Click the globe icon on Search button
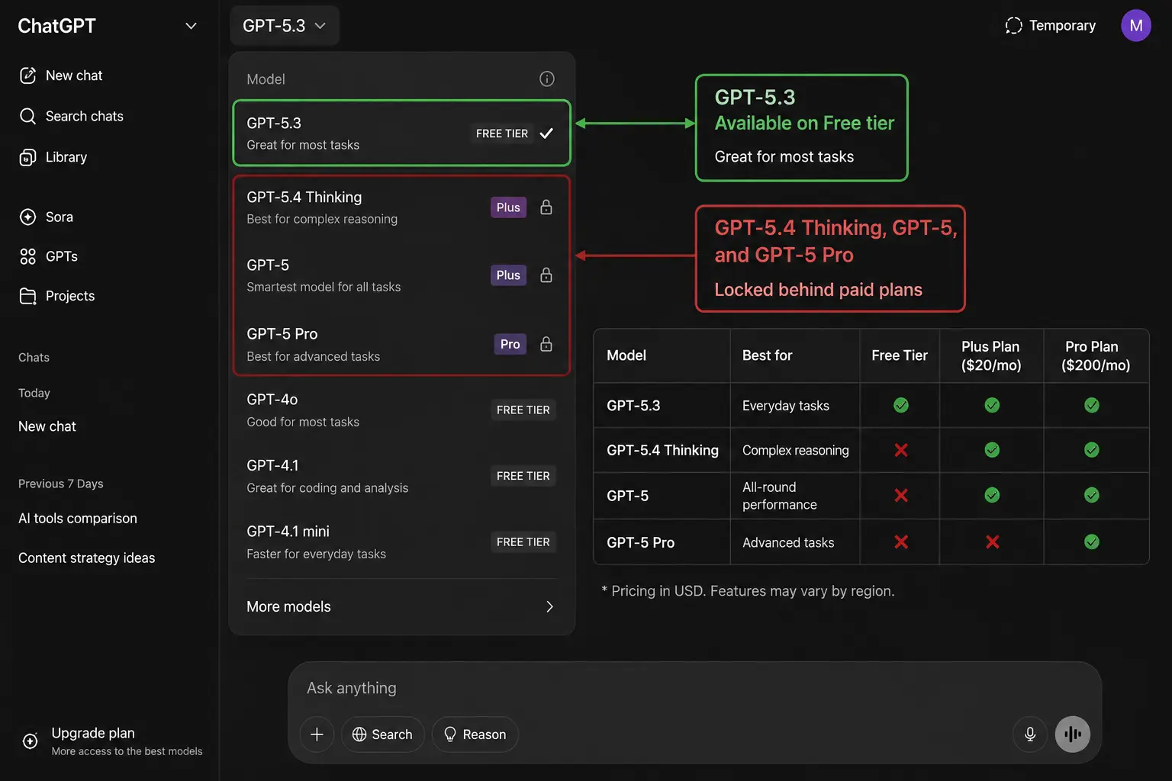 pyautogui.click(x=359, y=734)
